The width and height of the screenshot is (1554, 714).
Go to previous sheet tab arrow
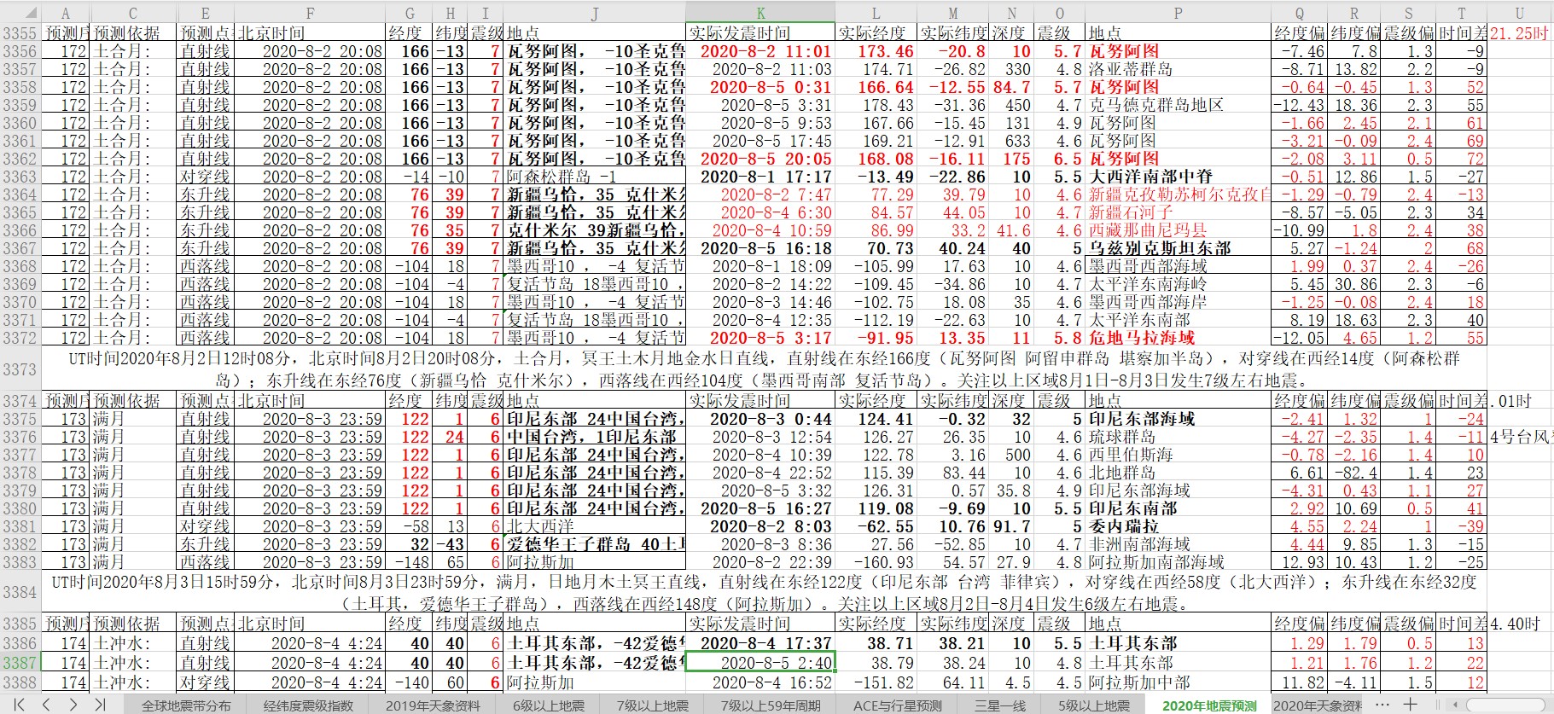click(x=47, y=705)
